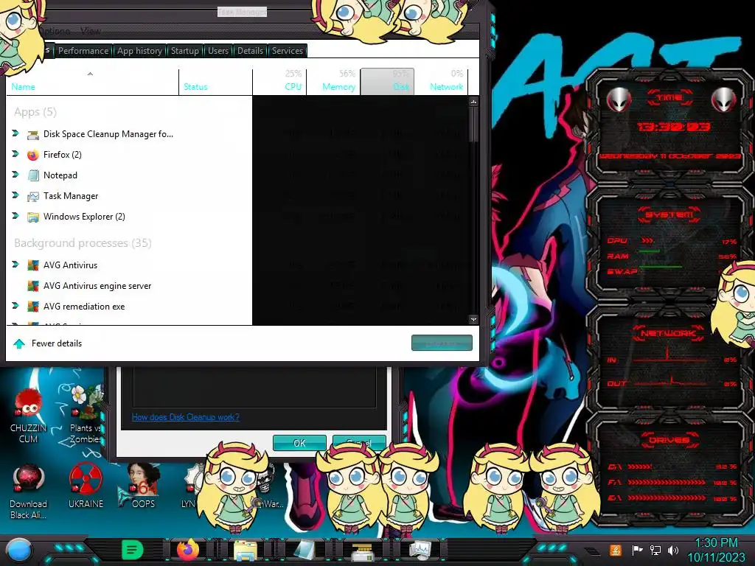Image resolution: width=755 pixels, height=566 pixels.
Task: Switch to the Startup tab
Action: pyautogui.click(x=185, y=51)
